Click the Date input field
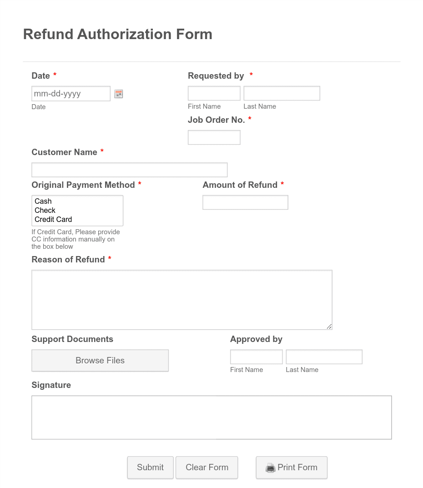 [70, 93]
